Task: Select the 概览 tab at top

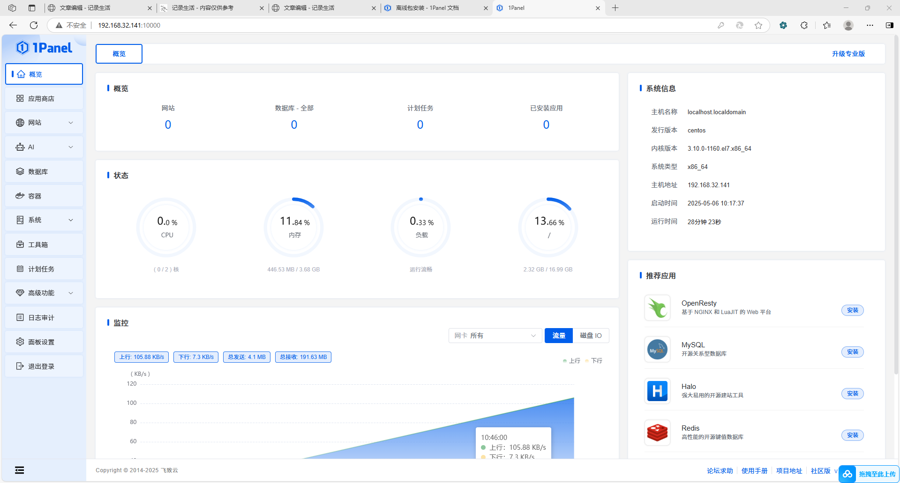Action: (119, 54)
